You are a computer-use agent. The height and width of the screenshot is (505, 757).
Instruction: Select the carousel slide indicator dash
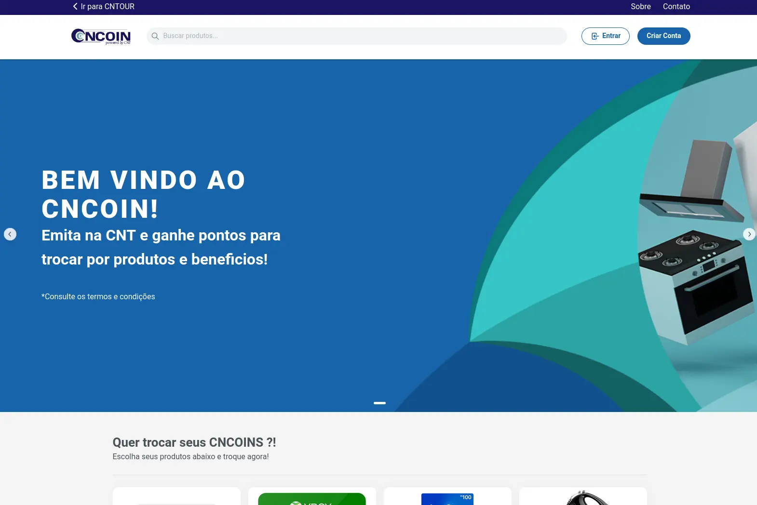(379, 403)
